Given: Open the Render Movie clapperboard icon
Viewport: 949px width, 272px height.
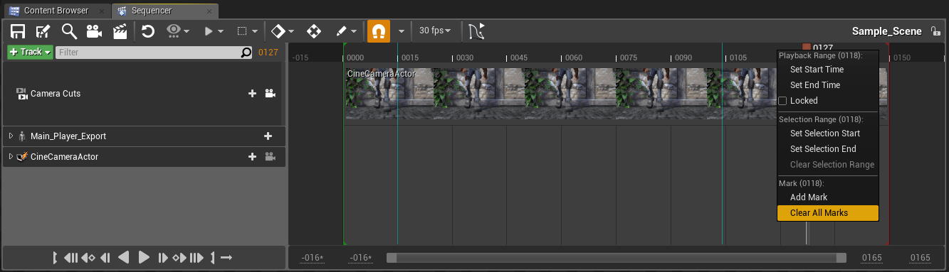Looking at the screenshot, I should [x=120, y=31].
